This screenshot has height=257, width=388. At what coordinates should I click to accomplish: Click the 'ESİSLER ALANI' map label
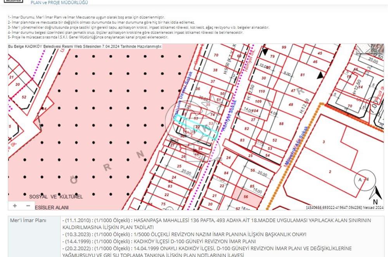click(52, 207)
